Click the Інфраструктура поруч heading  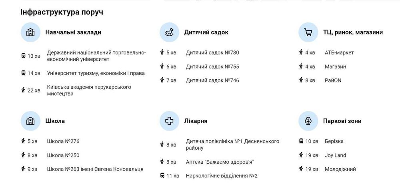[x=62, y=12]
